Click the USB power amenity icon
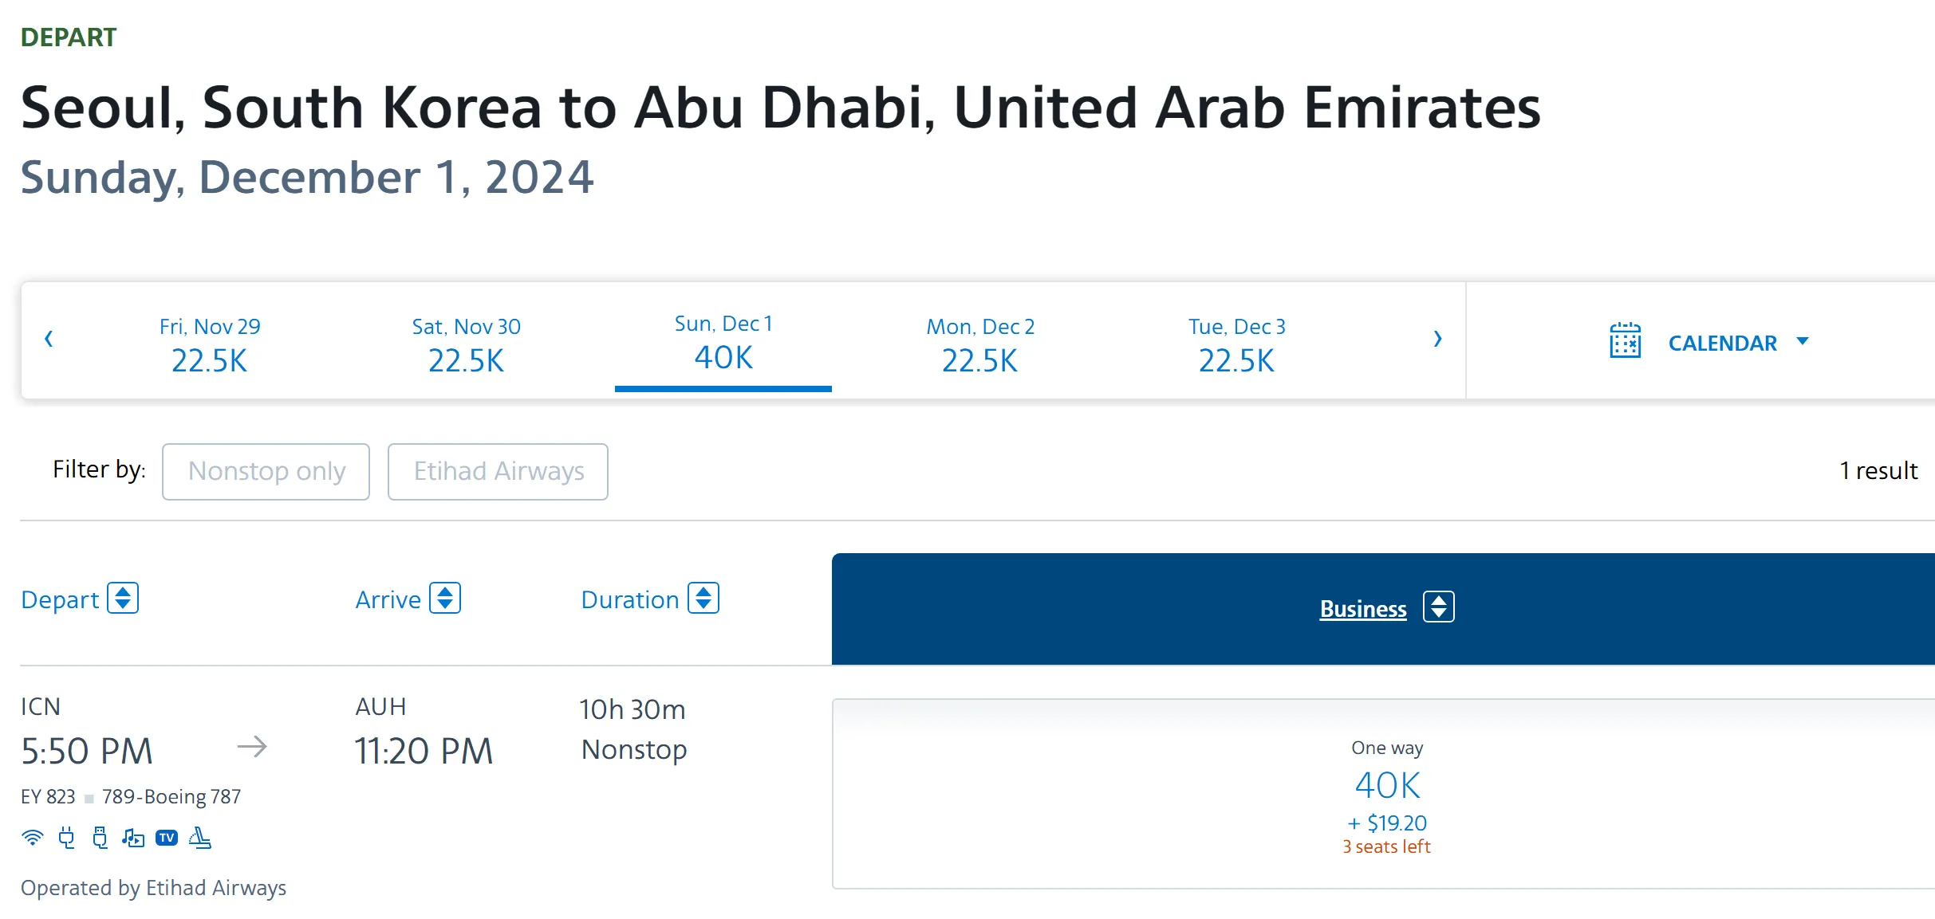The width and height of the screenshot is (1935, 919). click(x=100, y=838)
